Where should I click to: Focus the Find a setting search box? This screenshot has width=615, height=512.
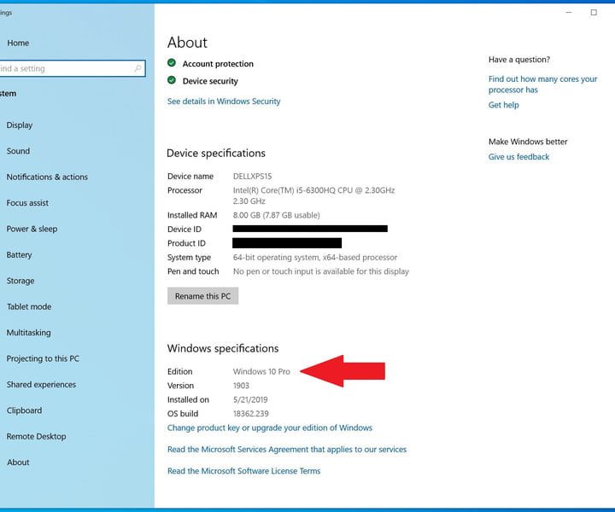tap(72, 68)
